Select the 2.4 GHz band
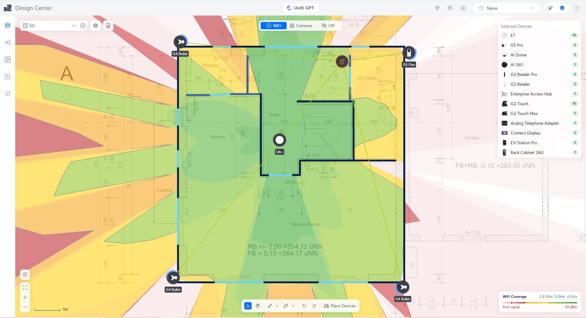Viewport: 586px width, 318px height. (x=545, y=297)
